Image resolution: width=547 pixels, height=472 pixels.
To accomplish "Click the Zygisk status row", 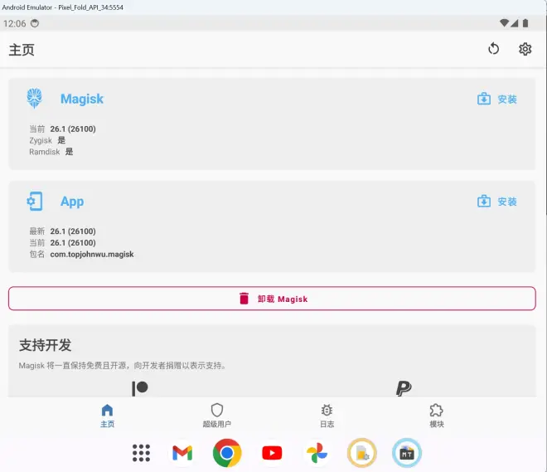I will [x=47, y=140].
